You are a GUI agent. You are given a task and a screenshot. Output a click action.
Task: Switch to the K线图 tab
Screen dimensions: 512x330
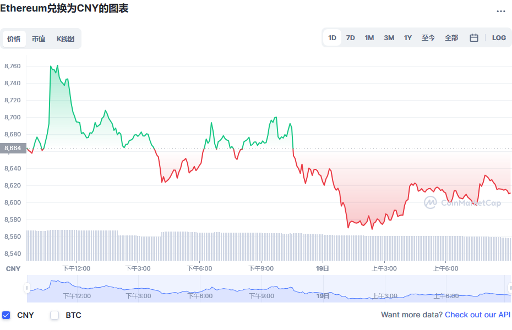click(x=66, y=39)
